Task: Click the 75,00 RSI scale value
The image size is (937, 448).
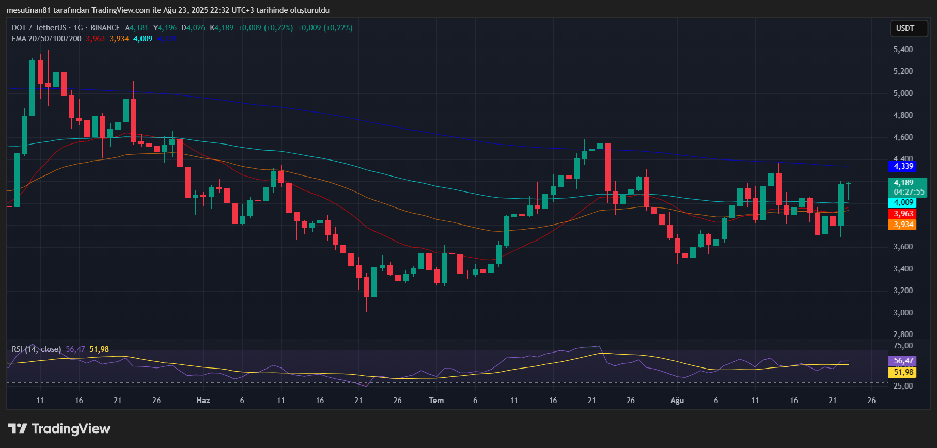Action: [x=903, y=346]
